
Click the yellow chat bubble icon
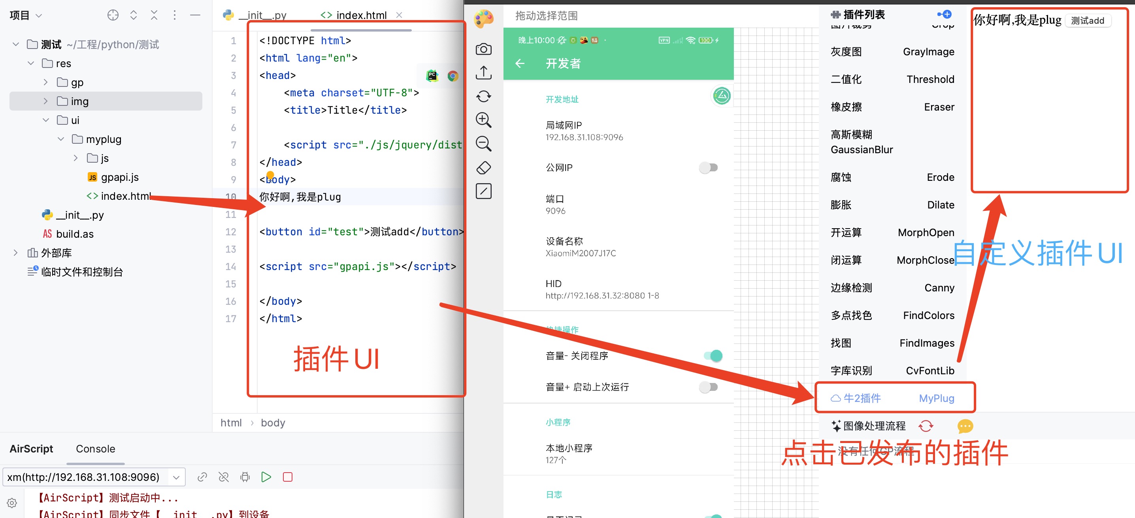coord(965,426)
